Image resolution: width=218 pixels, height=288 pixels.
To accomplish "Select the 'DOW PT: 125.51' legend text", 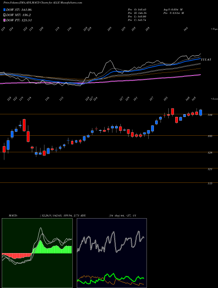I will (x=19, y=20).
